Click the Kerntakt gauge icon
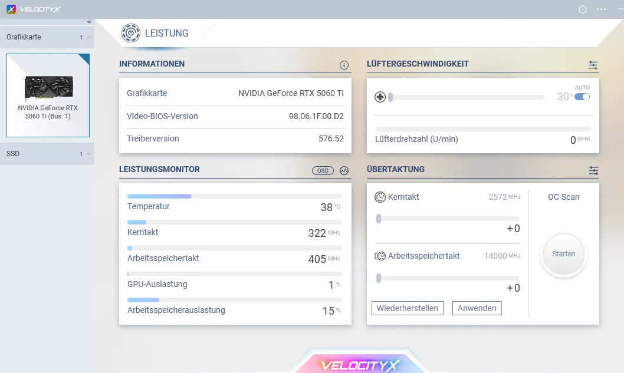Screen dimensions: 624x373 point(380,197)
